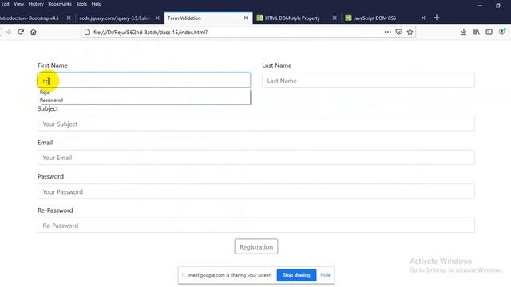This screenshot has height=287, width=511.
Task: Select the Reedwanul autocomplete suggestion
Action: click(x=144, y=100)
